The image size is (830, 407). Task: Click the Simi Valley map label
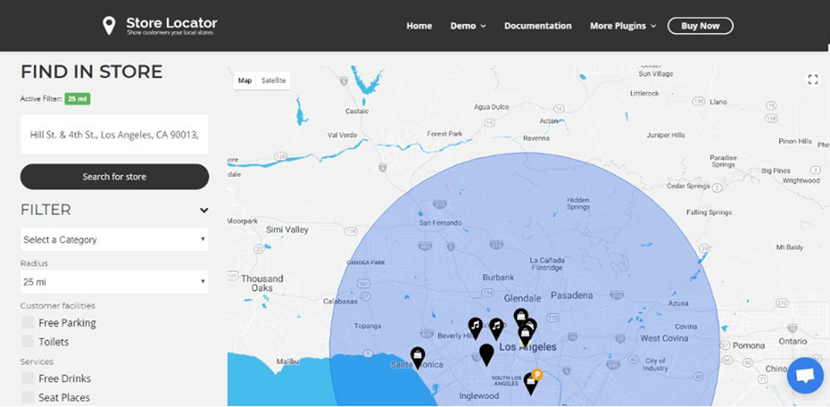287,230
